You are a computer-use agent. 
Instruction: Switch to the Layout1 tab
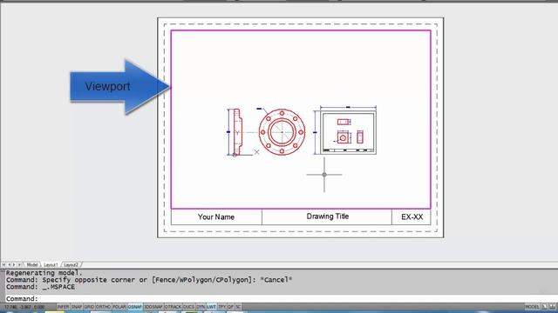coord(51,264)
